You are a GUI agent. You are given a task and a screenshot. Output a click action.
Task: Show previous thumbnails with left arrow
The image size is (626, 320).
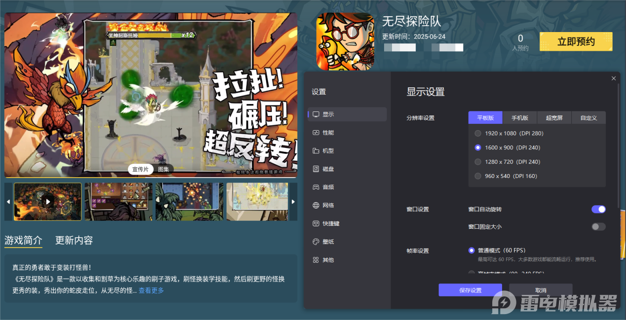point(8,202)
